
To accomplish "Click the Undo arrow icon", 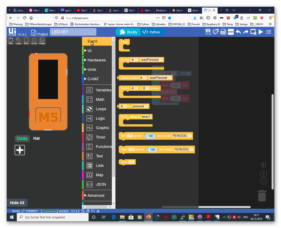I will (238, 32).
